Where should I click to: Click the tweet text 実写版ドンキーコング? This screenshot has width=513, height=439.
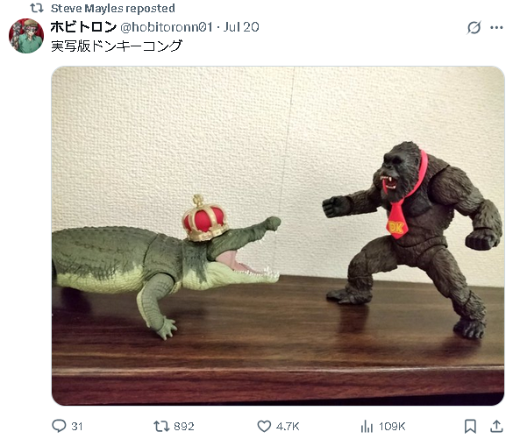pos(117,46)
